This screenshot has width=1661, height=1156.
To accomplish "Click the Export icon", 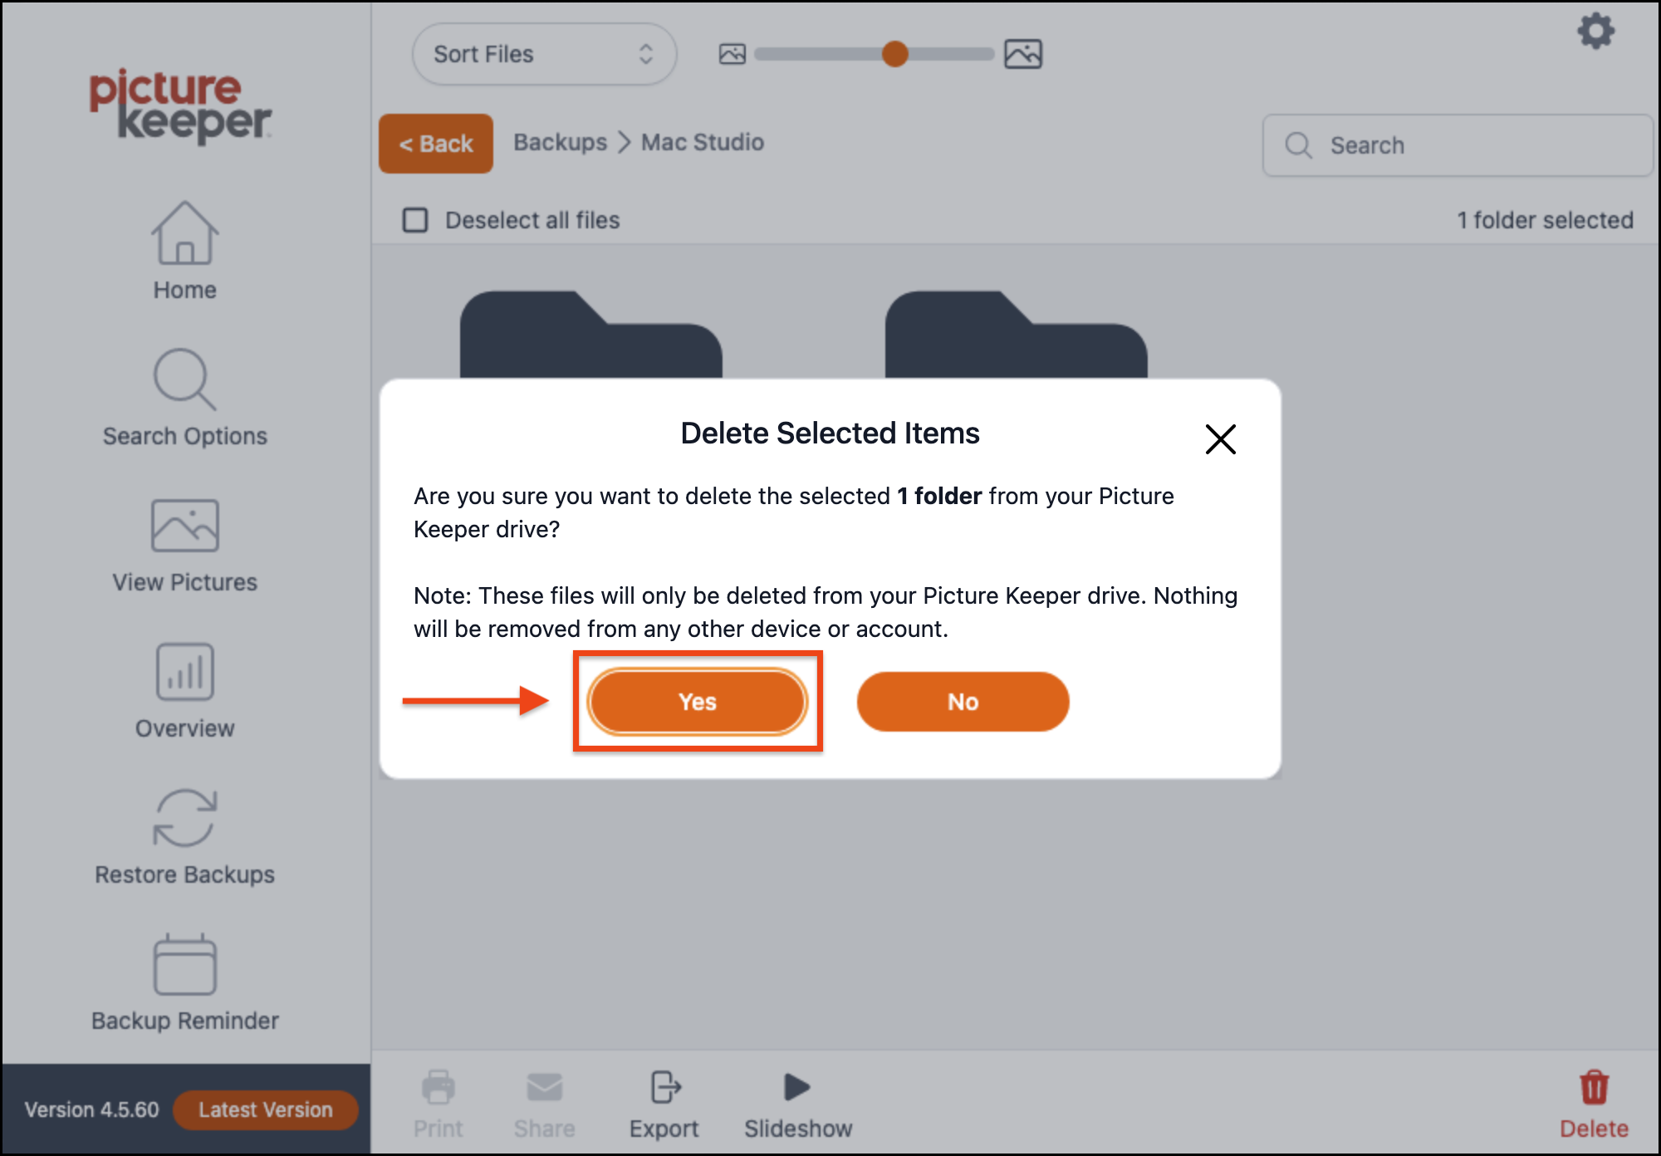I will coord(664,1087).
